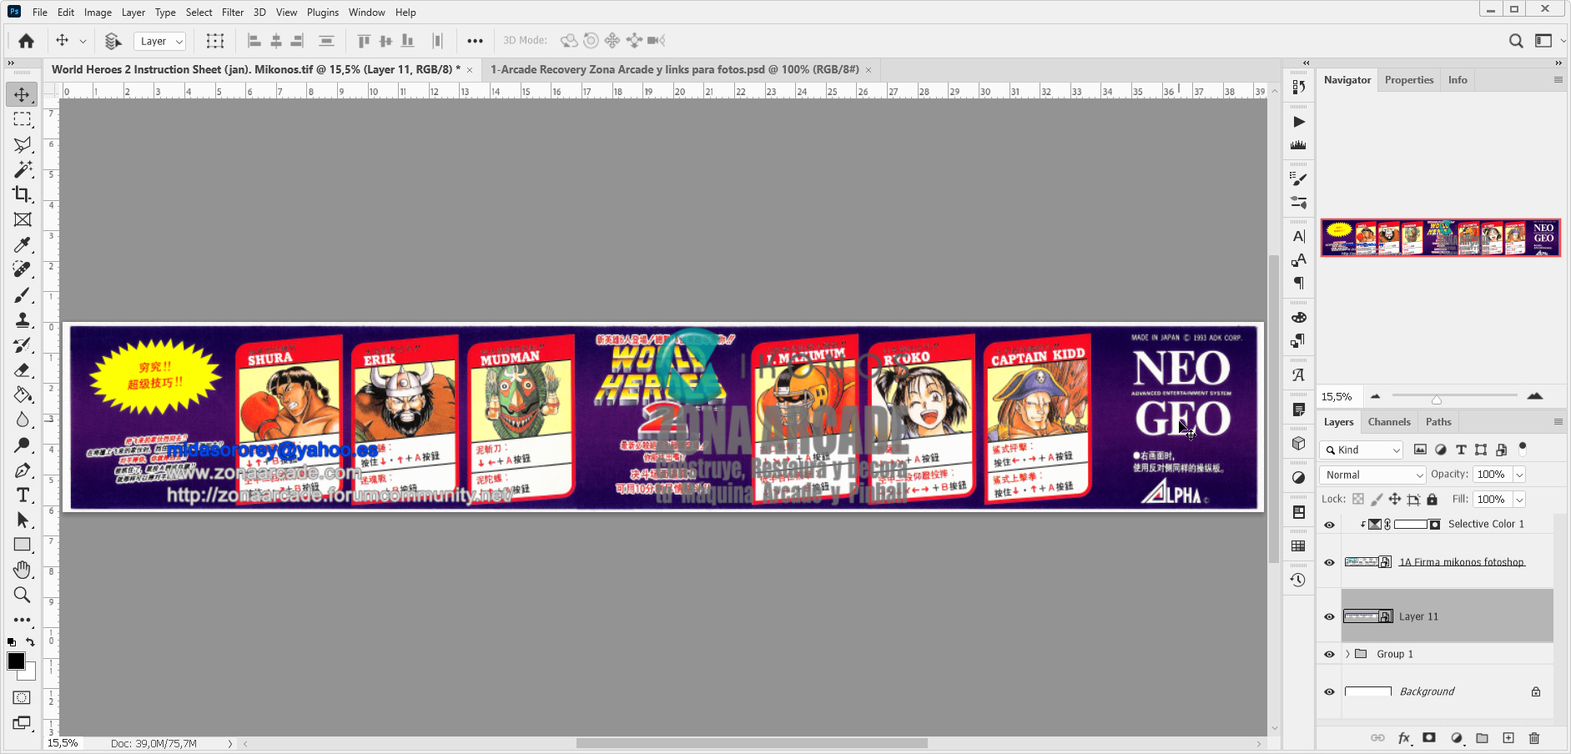Create a new group with folder icon

1482,738
